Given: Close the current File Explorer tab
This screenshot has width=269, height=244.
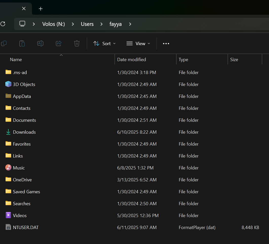Looking at the screenshot, I should click(24, 9).
